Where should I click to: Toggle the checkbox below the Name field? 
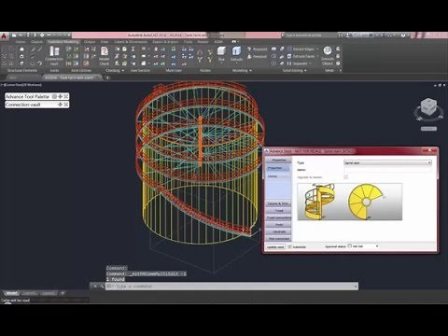tap(345, 177)
